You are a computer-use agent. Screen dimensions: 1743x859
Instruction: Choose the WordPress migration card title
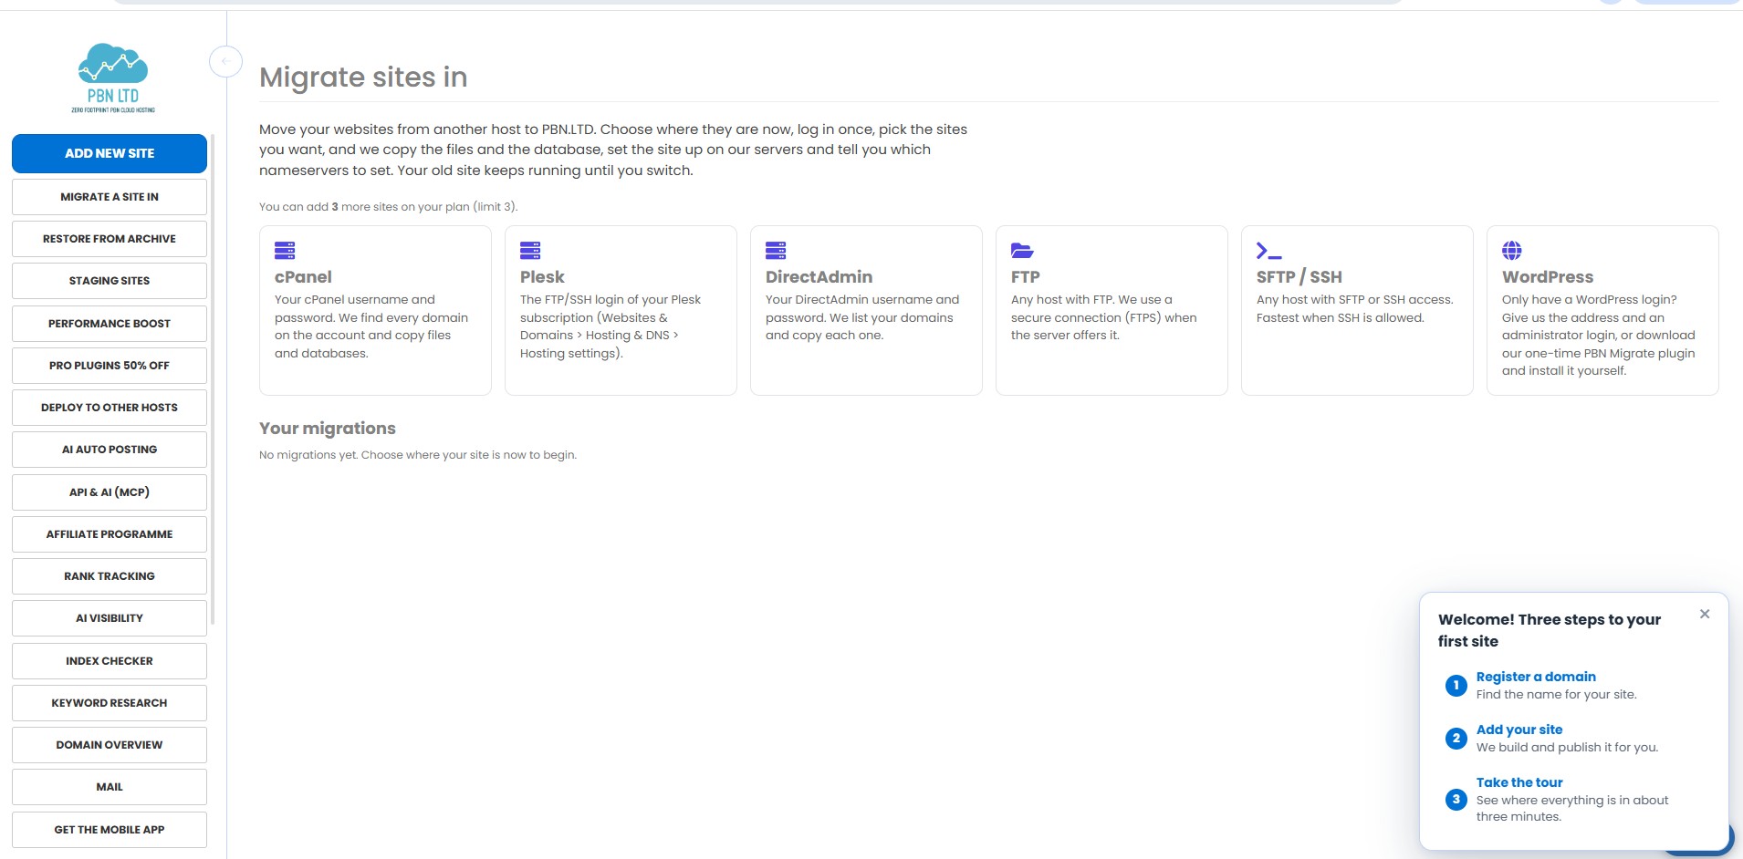(1548, 277)
